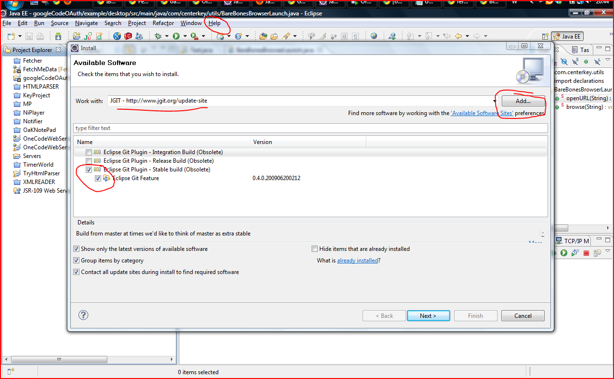The image size is (614, 379).
Task: Click the type filter text field
Action: (x=311, y=128)
